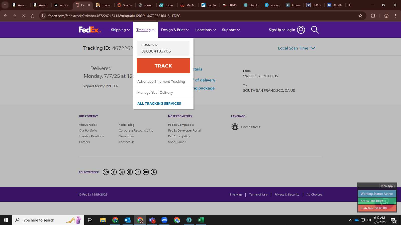The height and width of the screenshot is (225, 401).
Task: Click the user profile avatar icon
Action: coord(301,30)
